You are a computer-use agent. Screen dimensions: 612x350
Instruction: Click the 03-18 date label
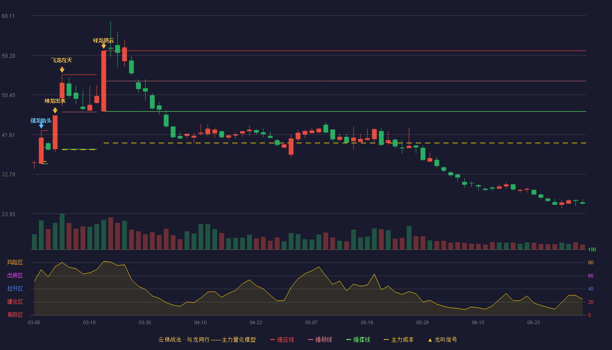pos(89,322)
